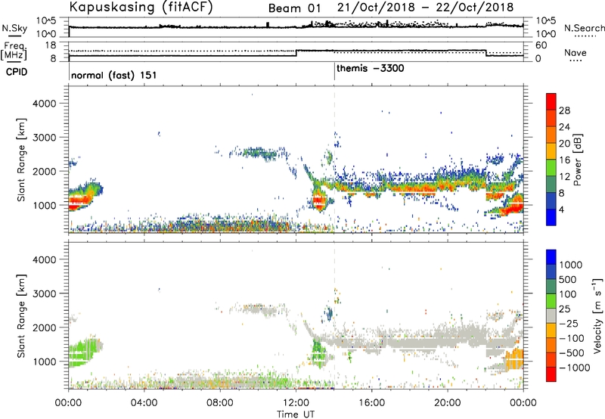Click the blue bottom of the Power color bar

pyautogui.click(x=551, y=218)
